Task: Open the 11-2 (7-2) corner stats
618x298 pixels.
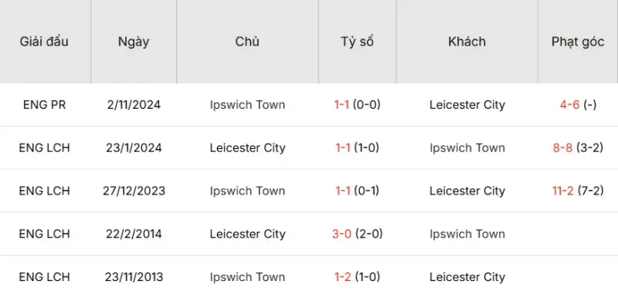Action: 578,191
